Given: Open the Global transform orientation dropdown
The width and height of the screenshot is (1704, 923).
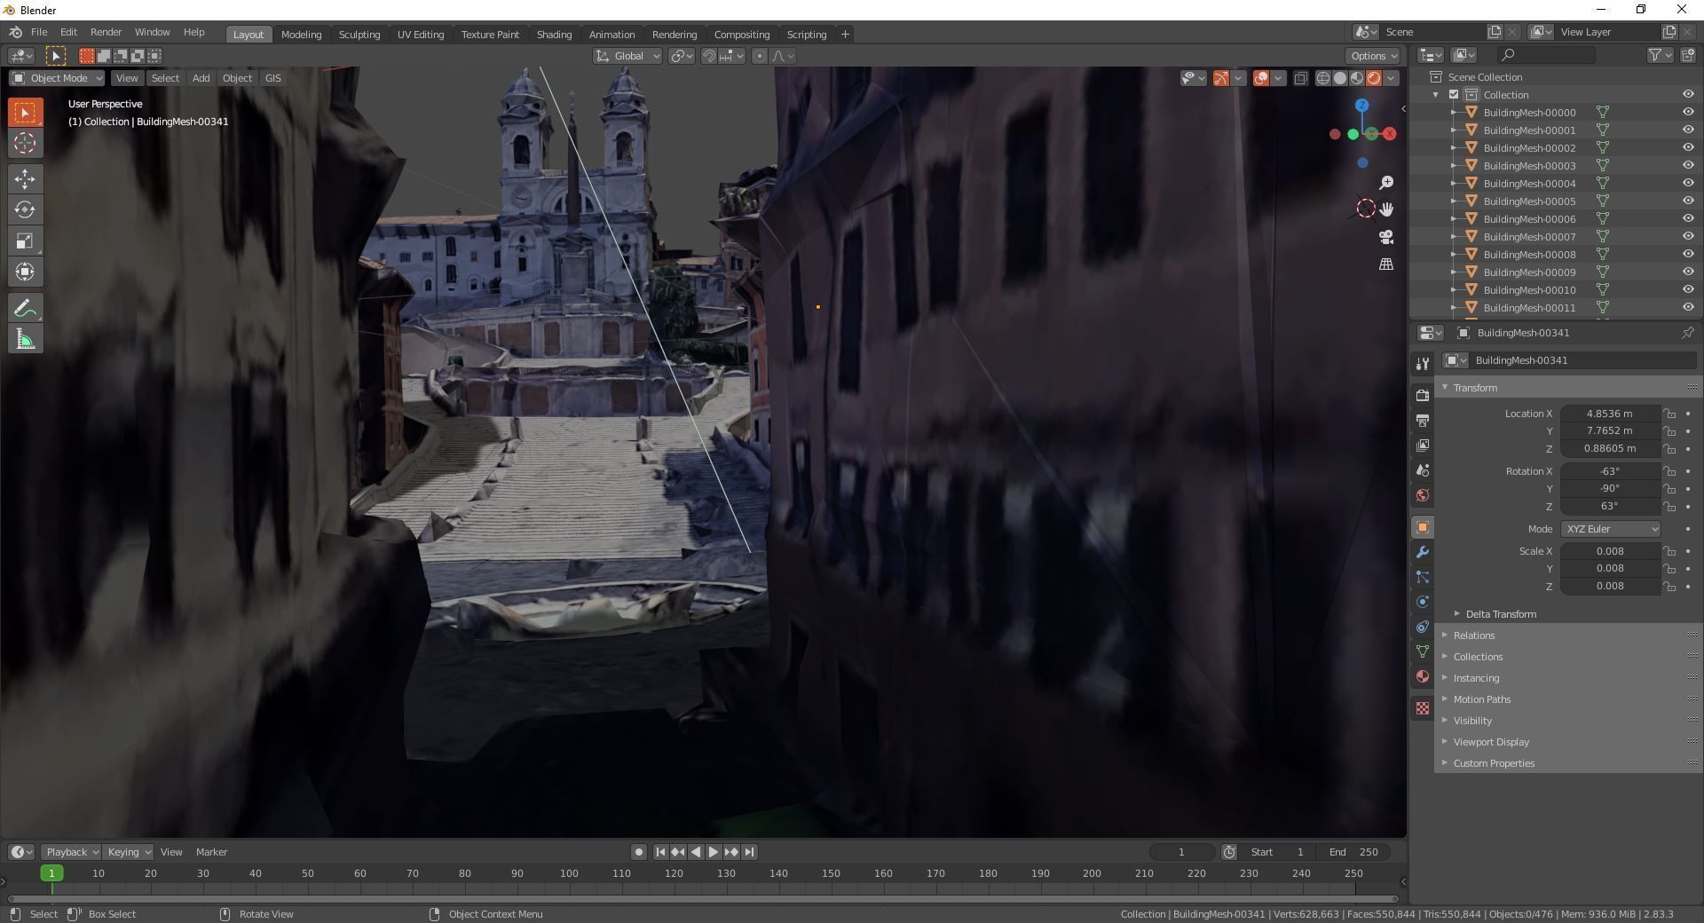Looking at the screenshot, I should coord(627,56).
